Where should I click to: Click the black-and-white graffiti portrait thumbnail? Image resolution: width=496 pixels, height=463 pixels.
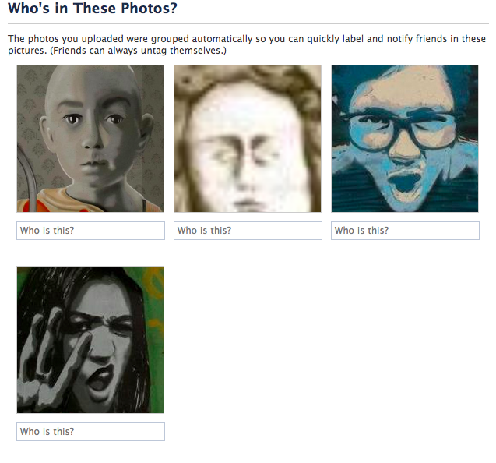[90, 339]
